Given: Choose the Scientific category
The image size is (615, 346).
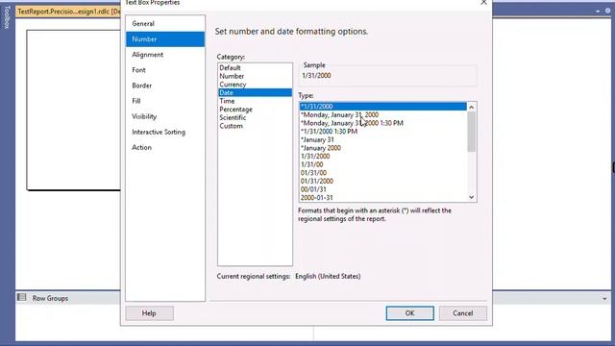Looking at the screenshot, I should point(255,117).
